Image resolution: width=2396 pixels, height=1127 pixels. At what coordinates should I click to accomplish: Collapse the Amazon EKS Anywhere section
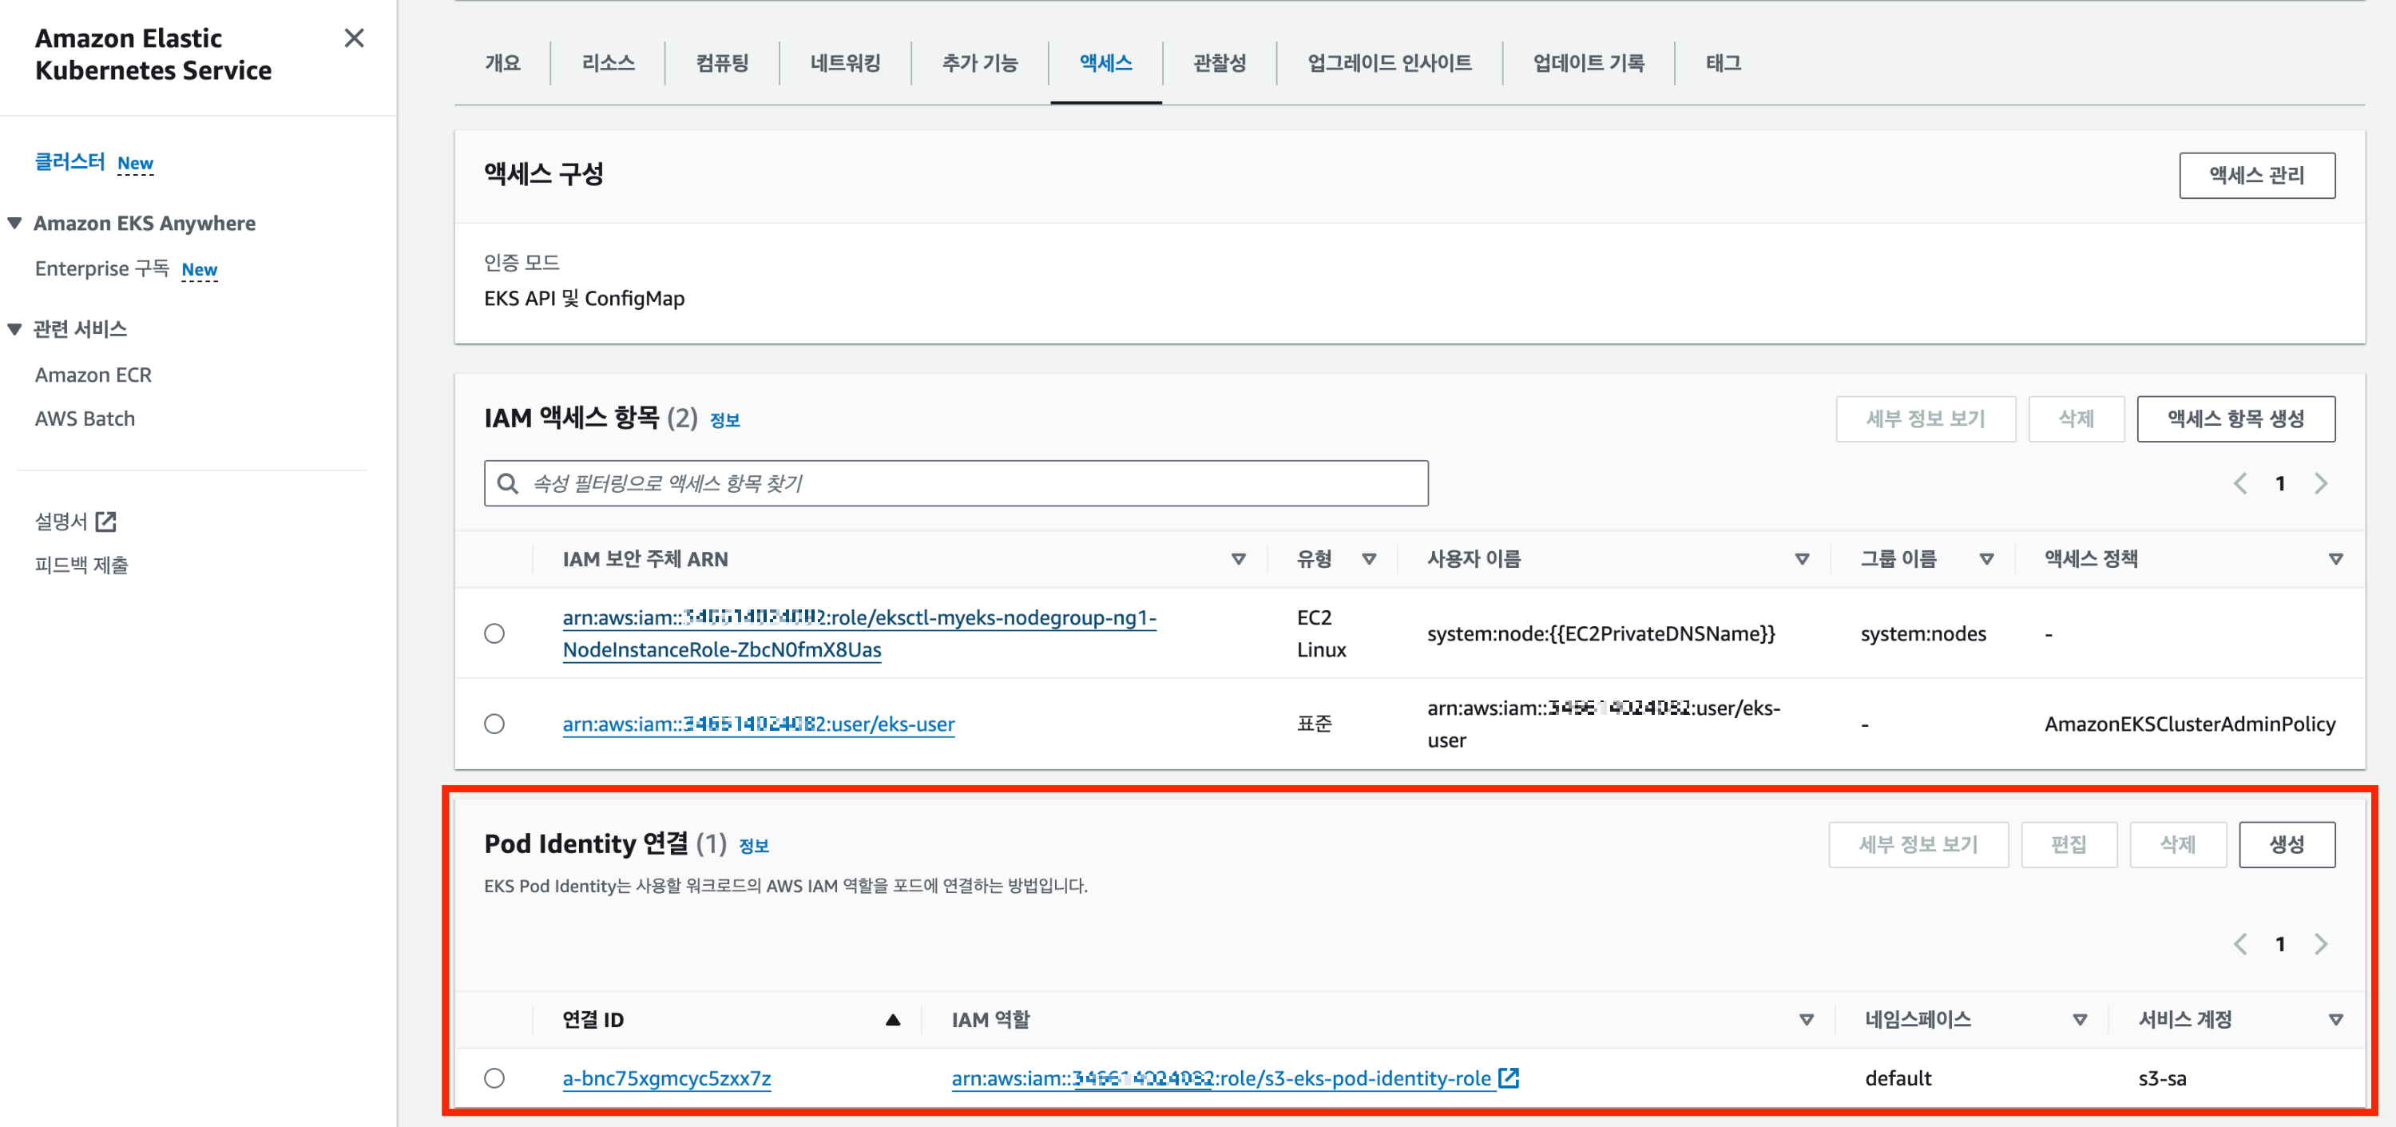pyautogui.click(x=15, y=223)
